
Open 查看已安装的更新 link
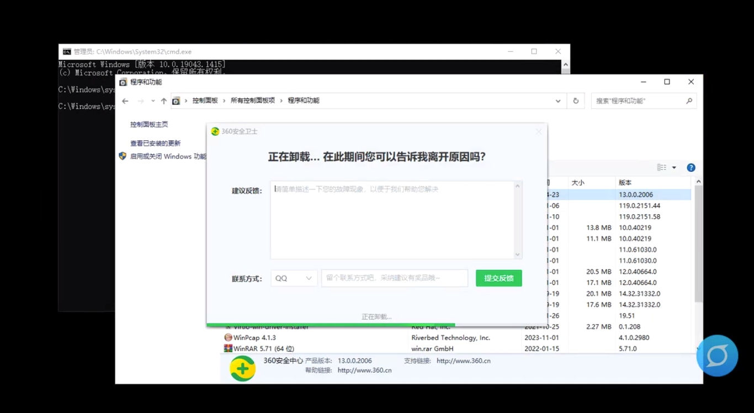(156, 144)
